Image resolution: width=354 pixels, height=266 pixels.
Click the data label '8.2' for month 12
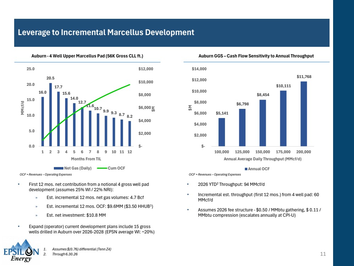click(x=130, y=116)
